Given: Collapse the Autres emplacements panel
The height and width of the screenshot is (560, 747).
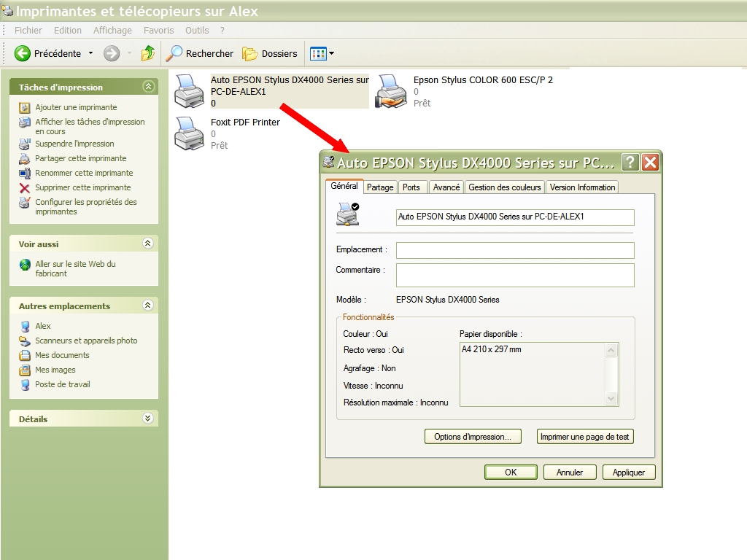Looking at the screenshot, I should [x=148, y=306].
